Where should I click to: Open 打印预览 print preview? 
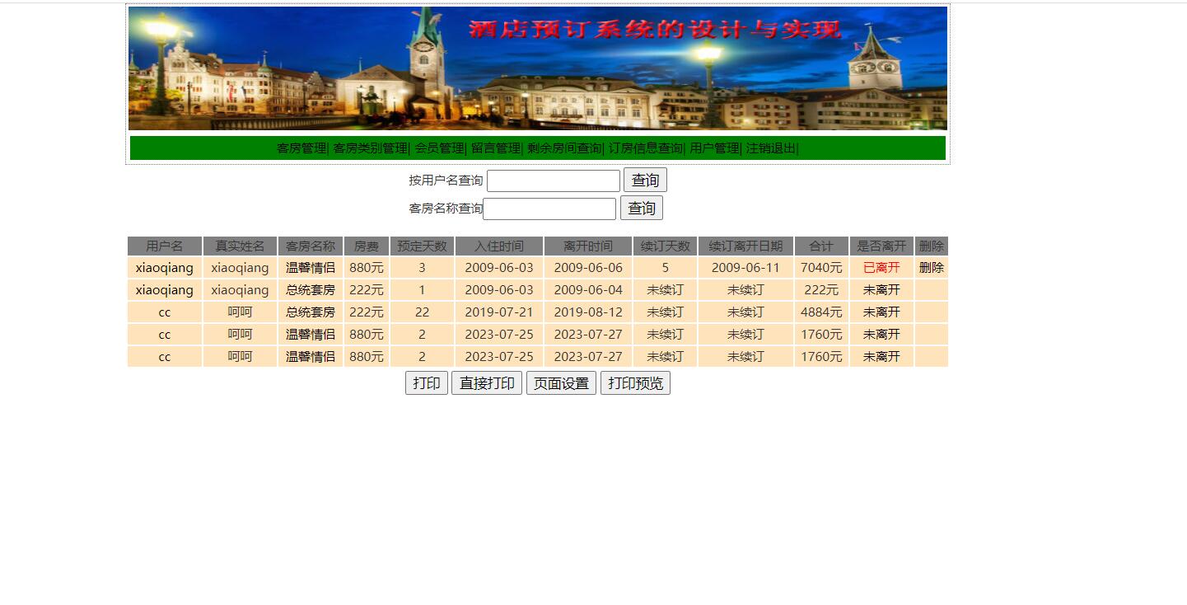[635, 383]
